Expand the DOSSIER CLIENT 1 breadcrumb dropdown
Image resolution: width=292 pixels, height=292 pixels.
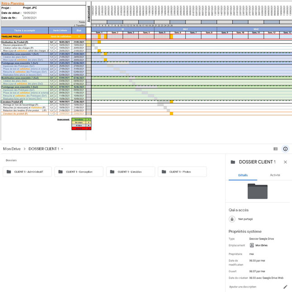[x=62, y=149]
